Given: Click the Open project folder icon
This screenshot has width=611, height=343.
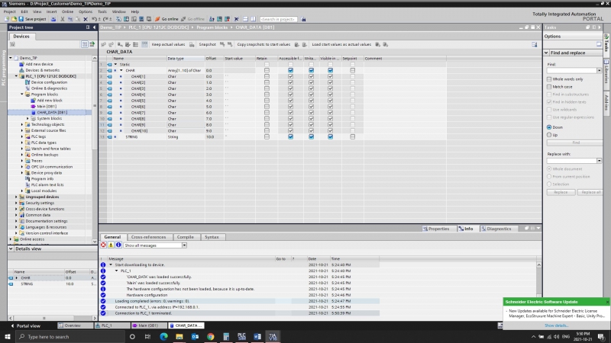Looking at the screenshot, I should pyautogui.click(x=14, y=19).
